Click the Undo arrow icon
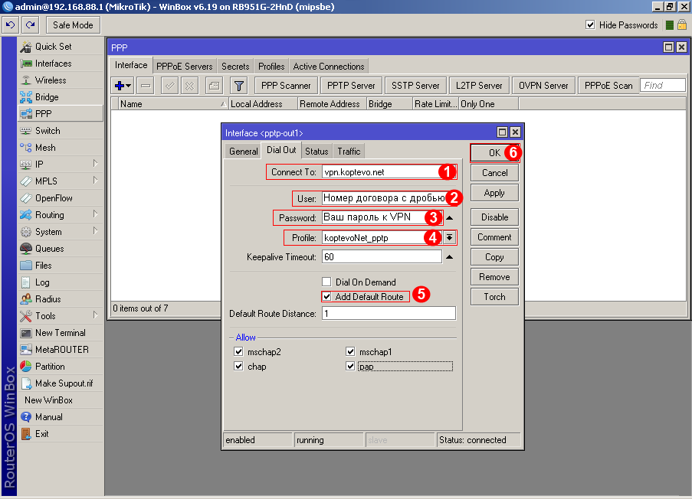Image resolution: width=692 pixels, height=499 pixels. click(10, 25)
